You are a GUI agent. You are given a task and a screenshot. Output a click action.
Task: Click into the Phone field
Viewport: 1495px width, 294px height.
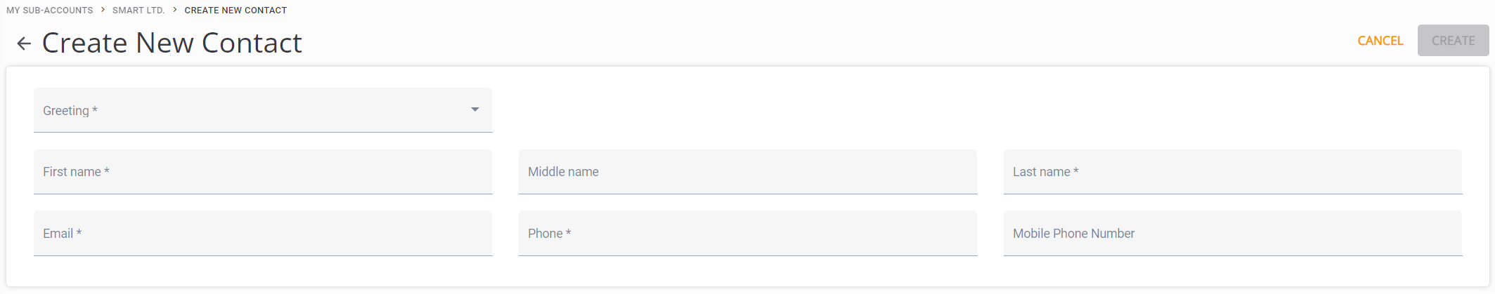coord(747,234)
